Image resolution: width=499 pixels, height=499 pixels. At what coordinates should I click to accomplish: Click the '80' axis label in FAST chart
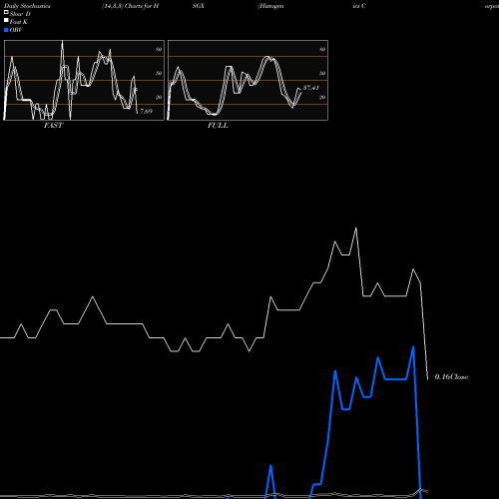tap(159, 49)
